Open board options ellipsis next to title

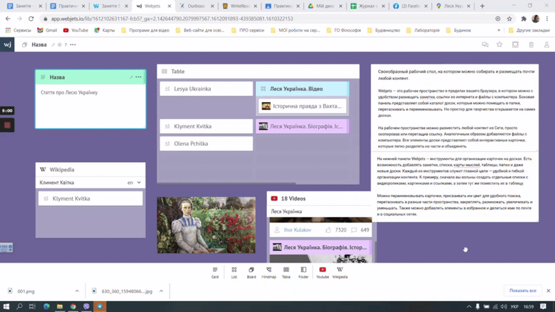tap(73, 44)
